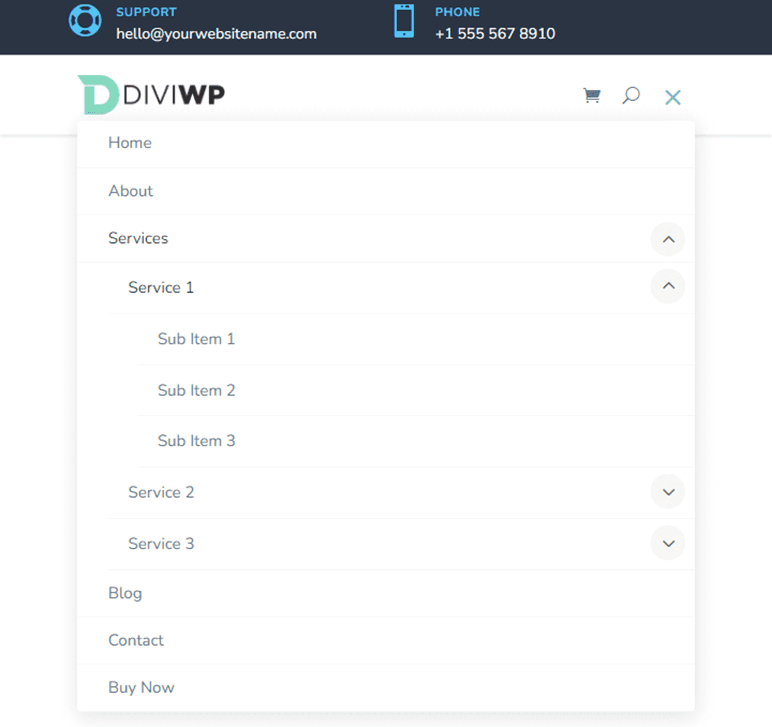Expand the Service 2 submenu
The height and width of the screenshot is (727, 772).
(667, 492)
